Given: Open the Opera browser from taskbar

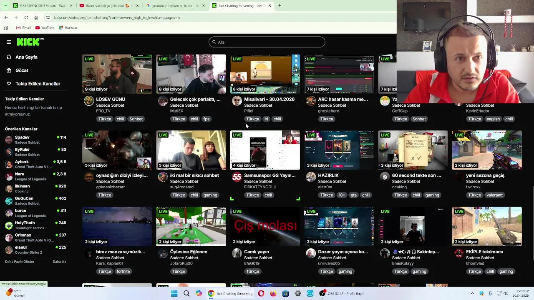Looking at the screenshot, I should [x=261, y=293].
